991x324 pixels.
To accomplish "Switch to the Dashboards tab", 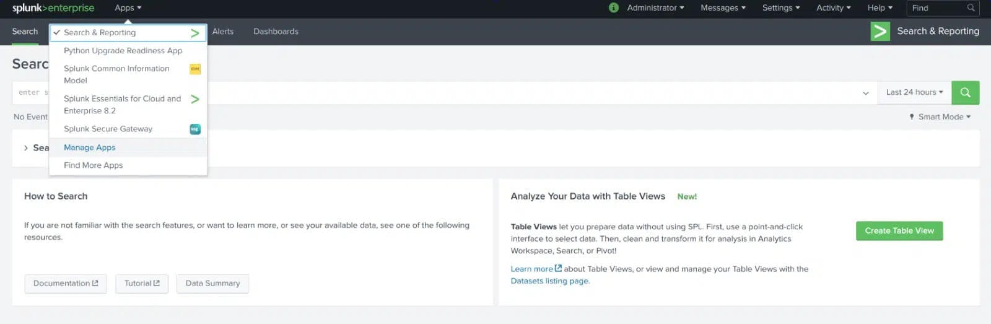I will click(x=276, y=32).
